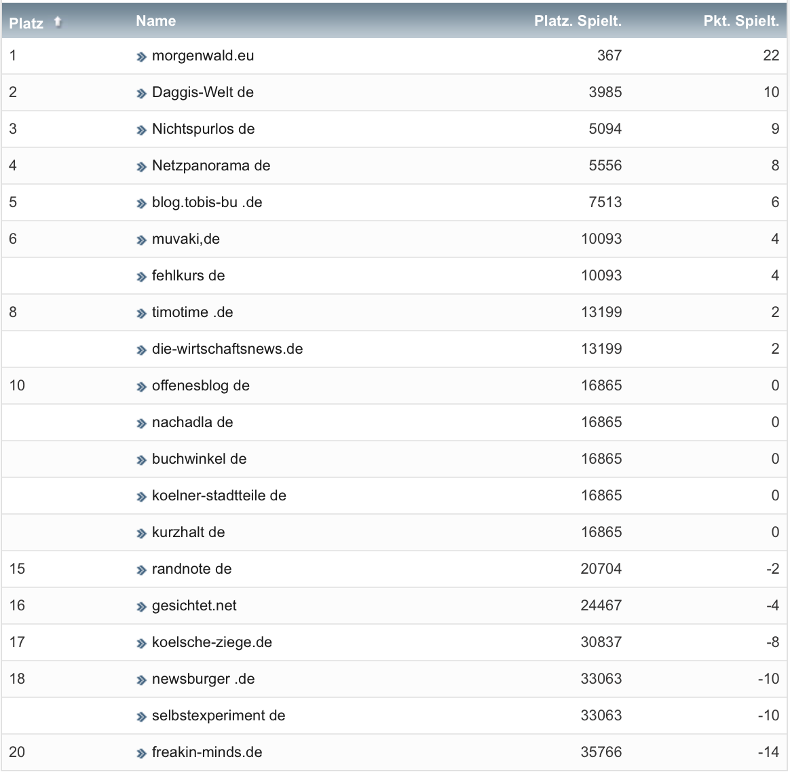Click the arrow icon beside fehlkurs de
The width and height of the screenshot is (790, 774).
(141, 277)
